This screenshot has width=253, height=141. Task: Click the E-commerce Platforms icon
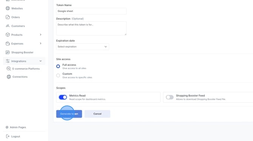click(x=9, y=69)
